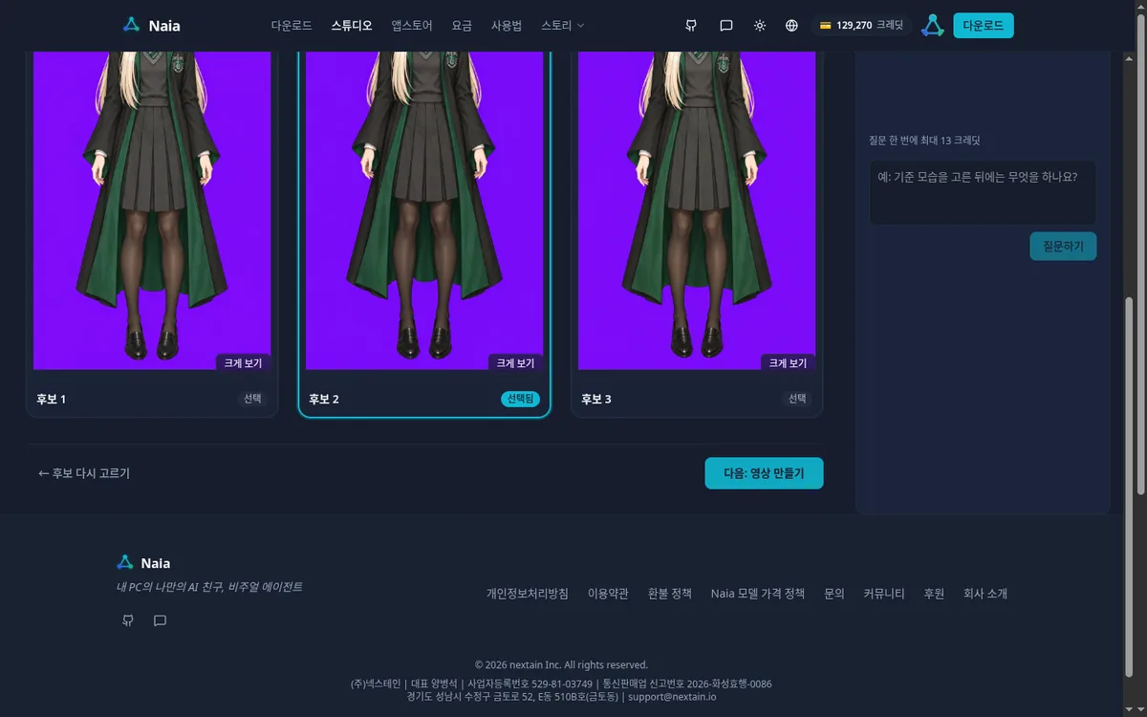This screenshot has height=717, width=1147.
Task: Open the GitHub icon in header
Action: pyautogui.click(x=691, y=26)
